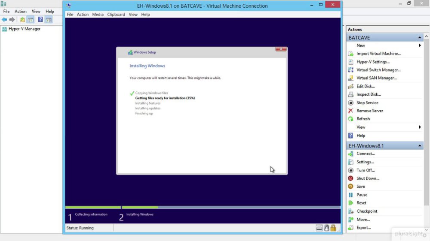The width and height of the screenshot is (430, 241).
Task: Click the Forward arrow in Hyper-V Manager toolbar
Action: 12,20
